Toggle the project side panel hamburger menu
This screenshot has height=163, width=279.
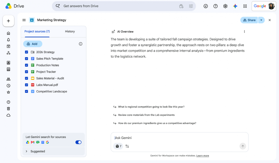pyautogui.click(x=24, y=20)
